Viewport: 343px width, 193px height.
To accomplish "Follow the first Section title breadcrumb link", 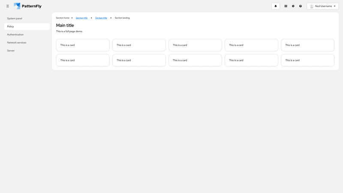I will point(81,18).
